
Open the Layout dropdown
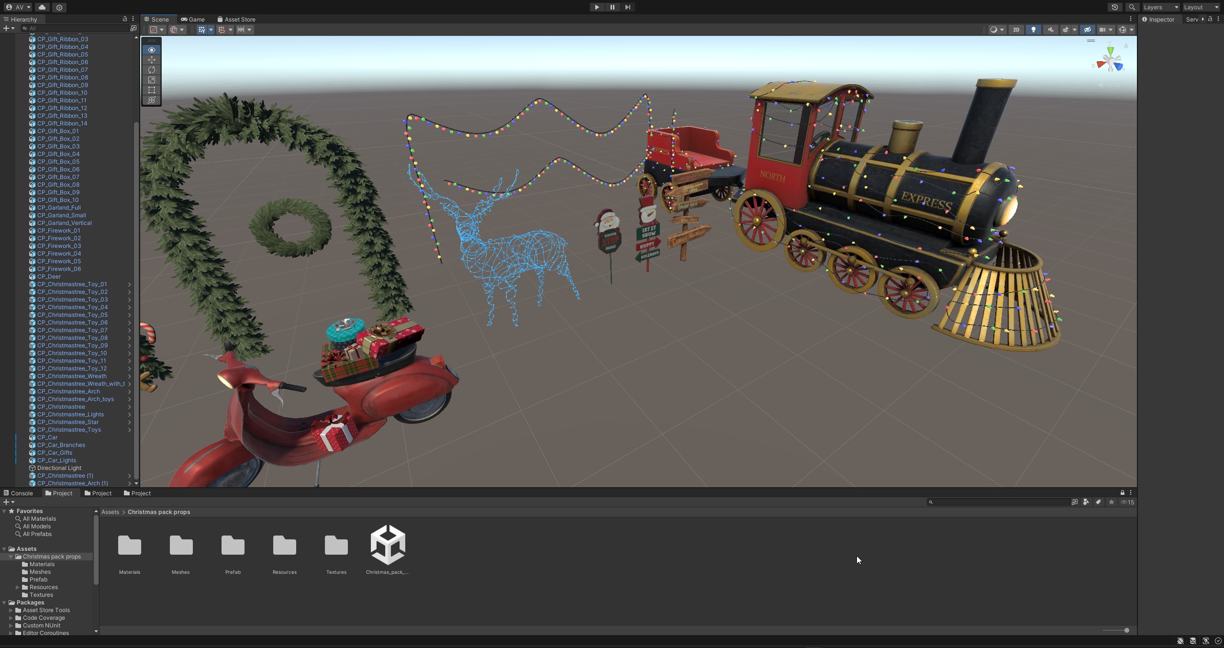(x=1201, y=7)
